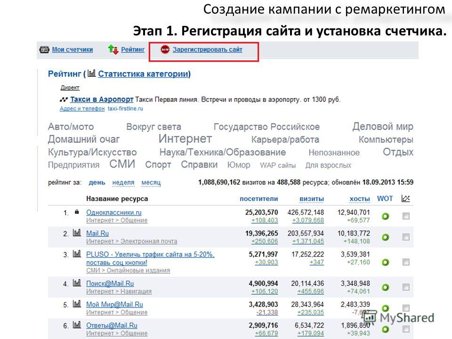This screenshot has width=452, height=339.
Task: Tick the checkbox for Мой Мир@Mail.Ru row
Action: (x=406, y=308)
